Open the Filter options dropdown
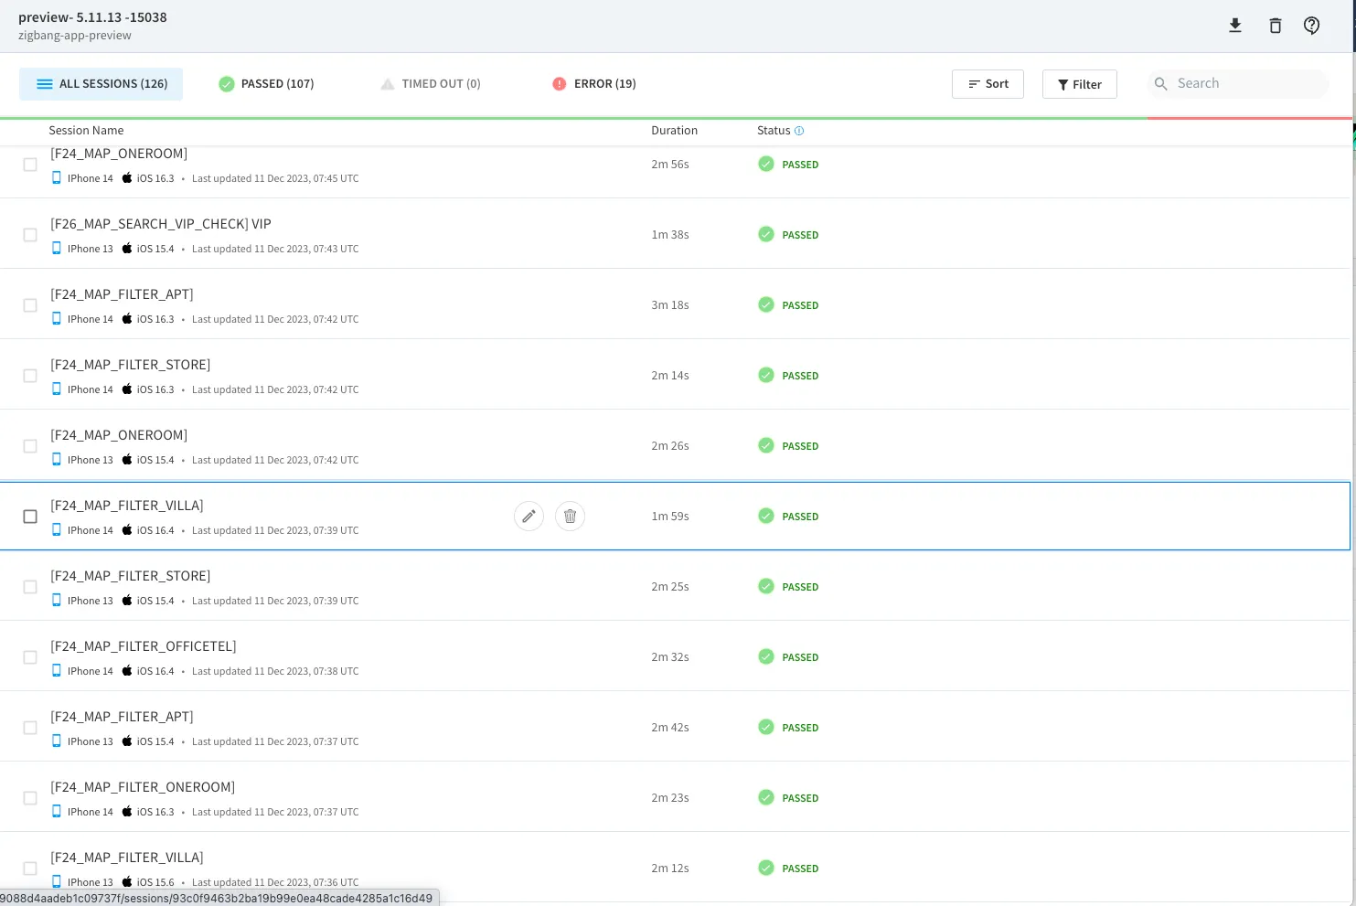This screenshot has width=1356, height=906. point(1080,84)
